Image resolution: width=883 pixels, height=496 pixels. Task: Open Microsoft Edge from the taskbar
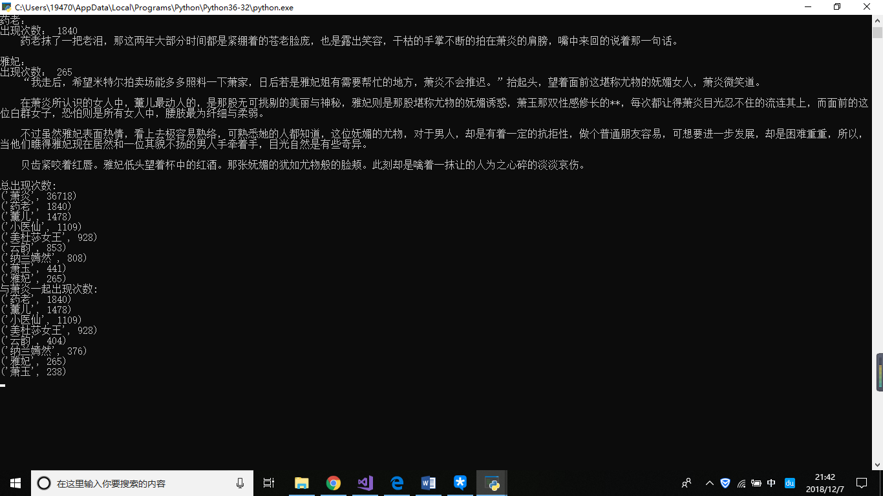tap(396, 482)
